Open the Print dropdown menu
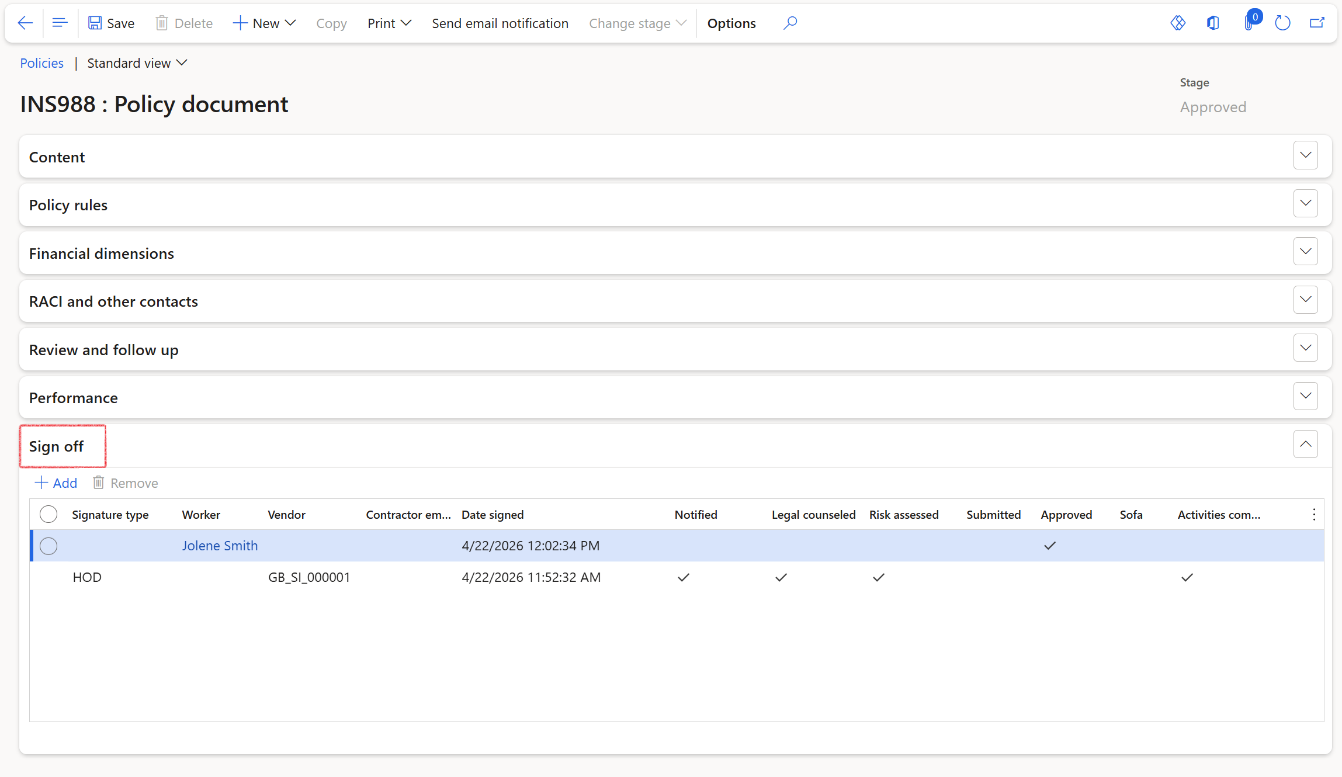Screen dimensions: 1342x777 pyautogui.click(x=390, y=23)
